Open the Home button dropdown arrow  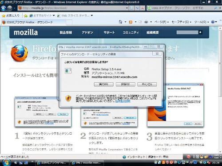coord(125,22)
